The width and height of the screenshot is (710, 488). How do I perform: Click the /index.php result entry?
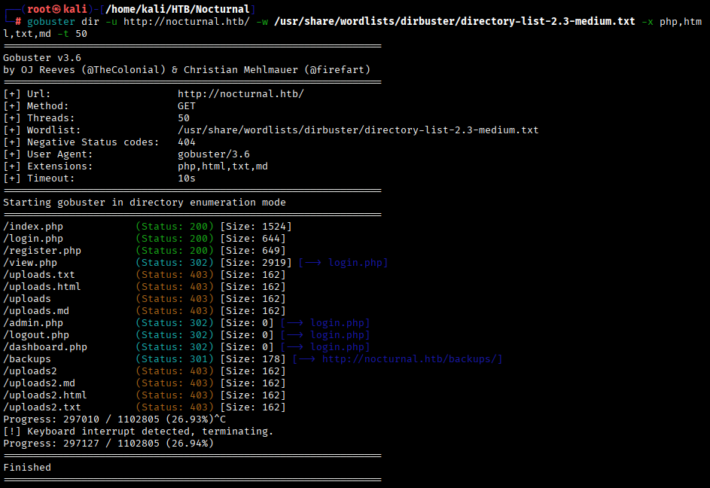click(33, 227)
